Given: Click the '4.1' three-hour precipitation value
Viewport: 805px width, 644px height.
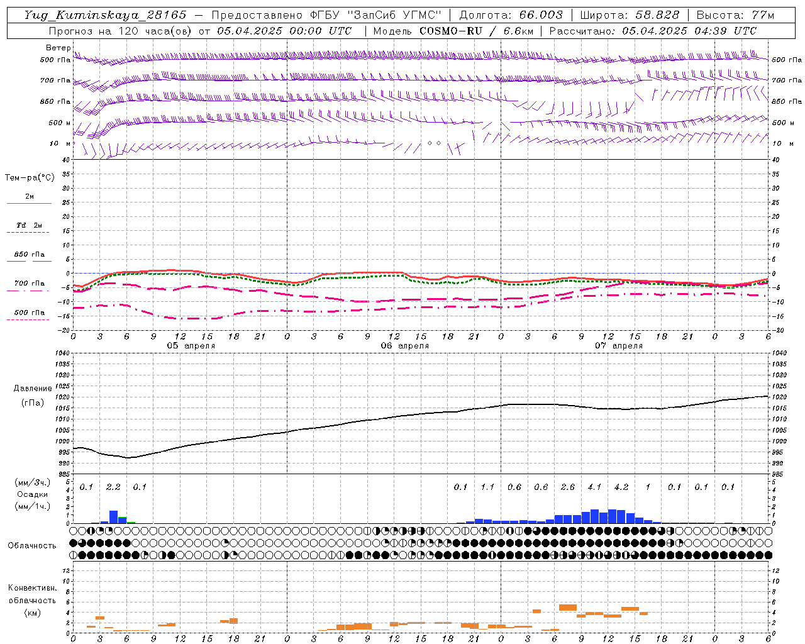Looking at the screenshot, I should tap(594, 487).
